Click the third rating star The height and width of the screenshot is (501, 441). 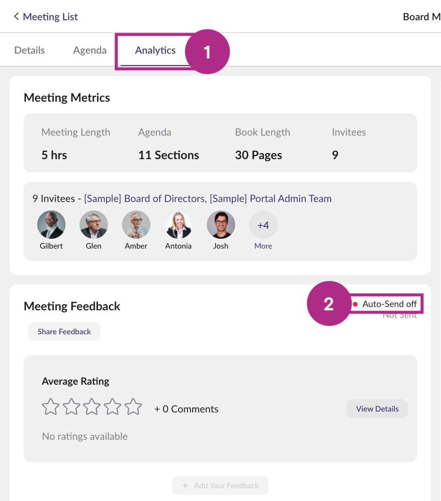(x=92, y=407)
